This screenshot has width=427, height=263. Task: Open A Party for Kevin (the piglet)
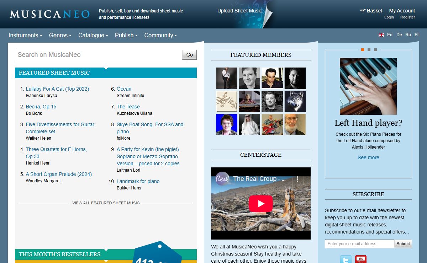(148, 156)
